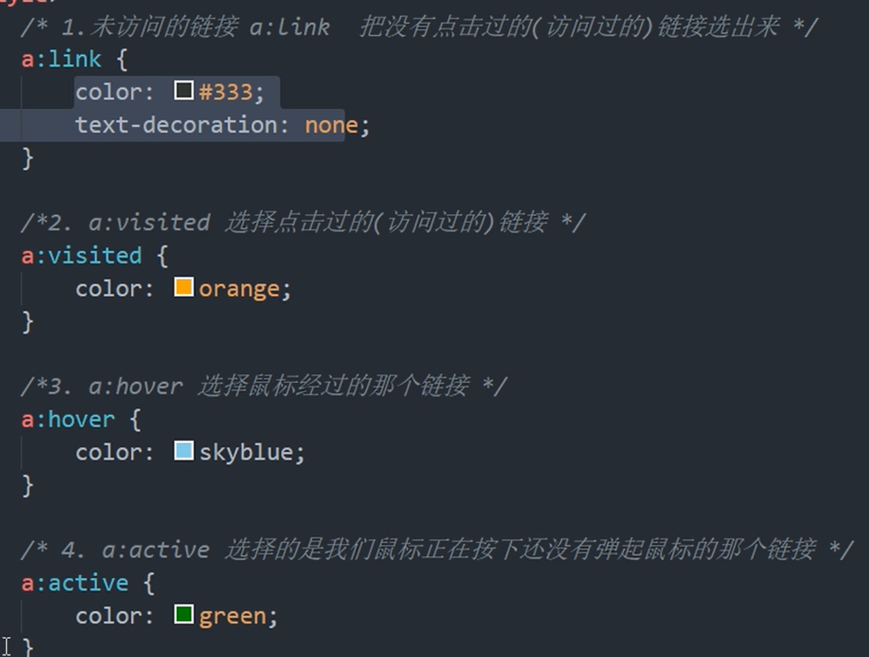Image resolution: width=869 pixels, height=657 pixels.
Task: Click the a:active comment line
Action: [437, 550]
